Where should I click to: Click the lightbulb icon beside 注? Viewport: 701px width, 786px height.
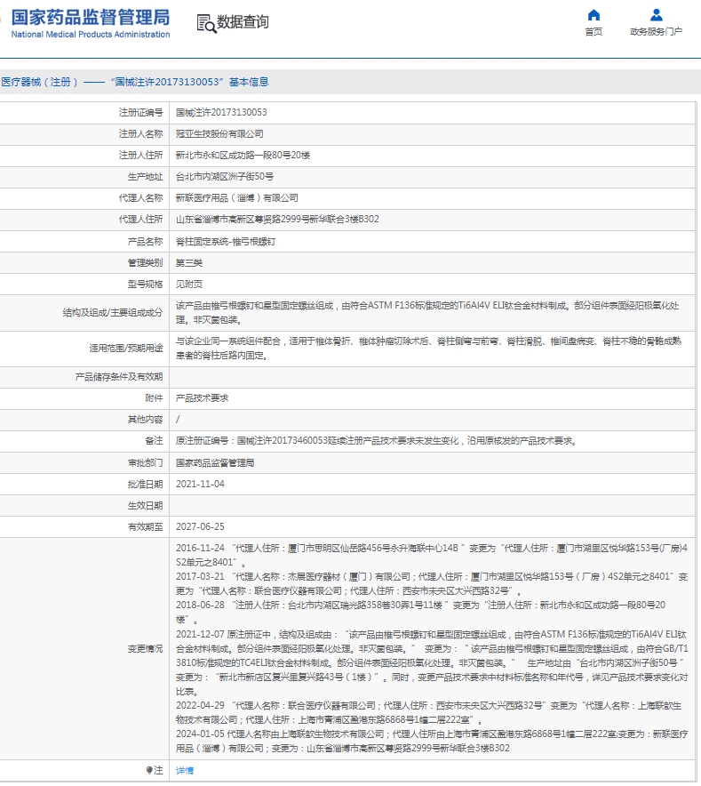pyautogui.click(x=149, y=769)
